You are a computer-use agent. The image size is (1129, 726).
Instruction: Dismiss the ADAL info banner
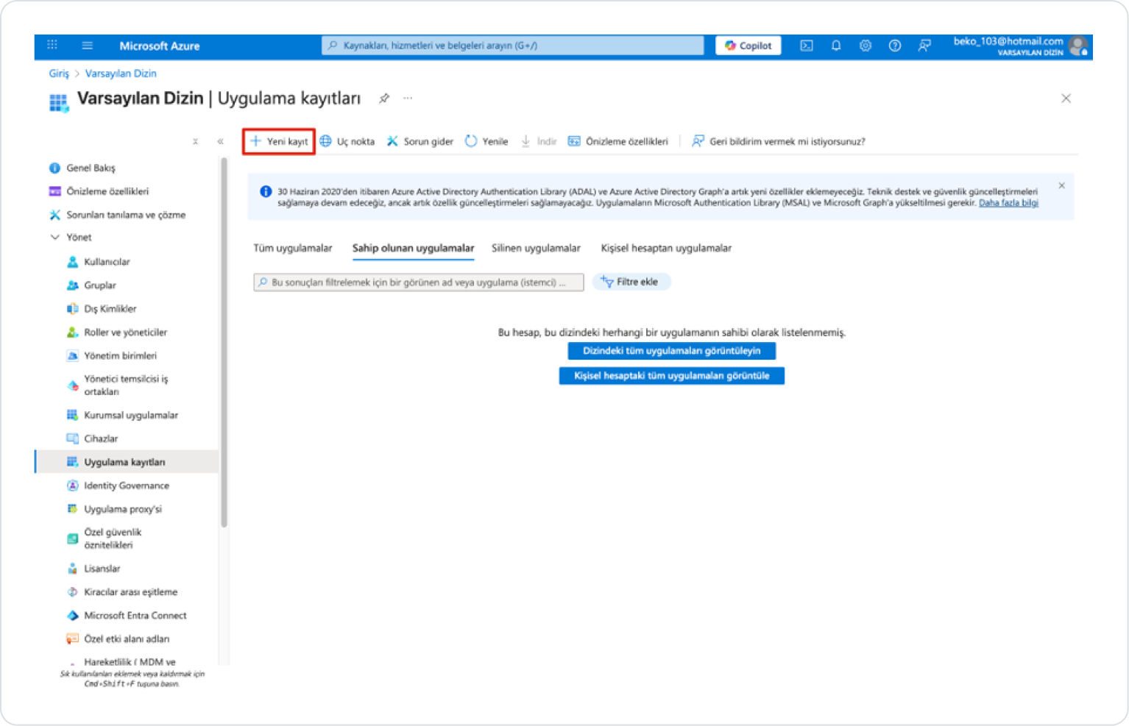[x=1061, y=186]
